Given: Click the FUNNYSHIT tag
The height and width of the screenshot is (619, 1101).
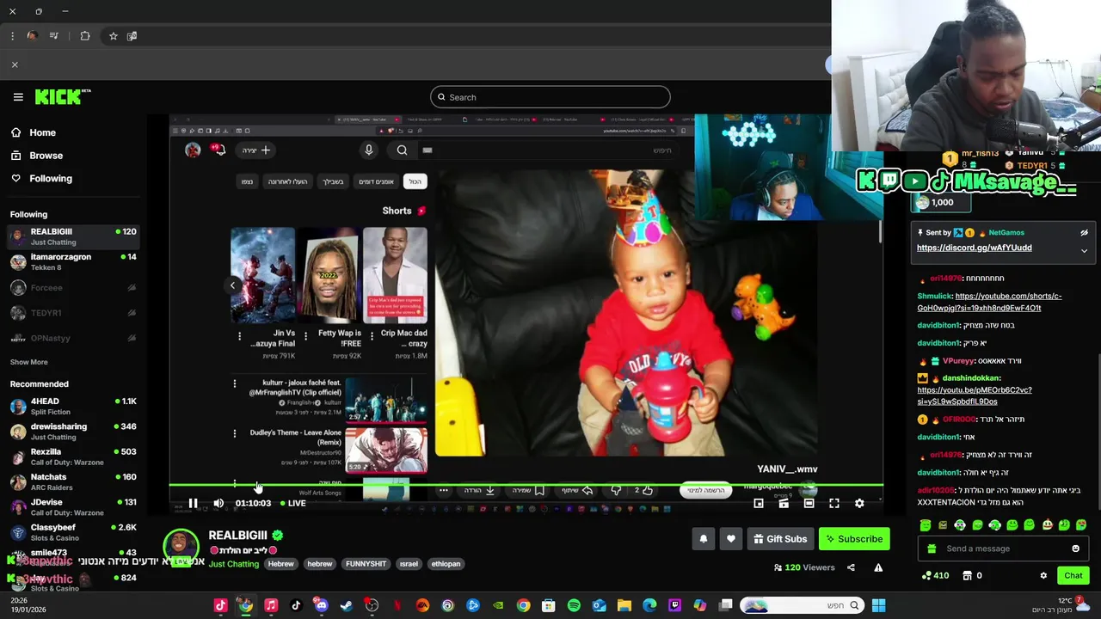Looking at the screenshot, I should tap(366, 564).
